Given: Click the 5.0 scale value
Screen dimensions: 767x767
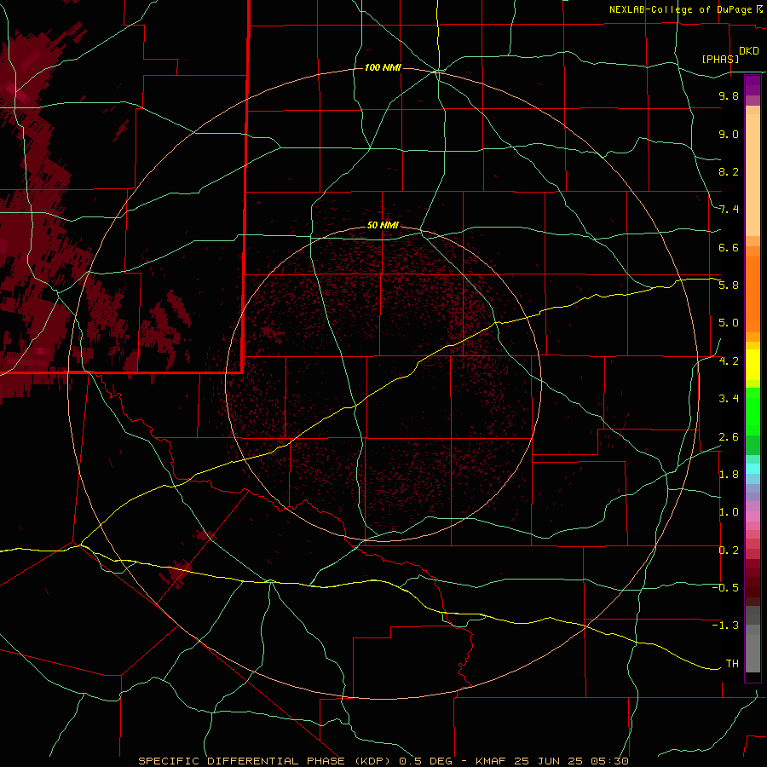Looking at the screenshot, I should [x=729, y=323].
